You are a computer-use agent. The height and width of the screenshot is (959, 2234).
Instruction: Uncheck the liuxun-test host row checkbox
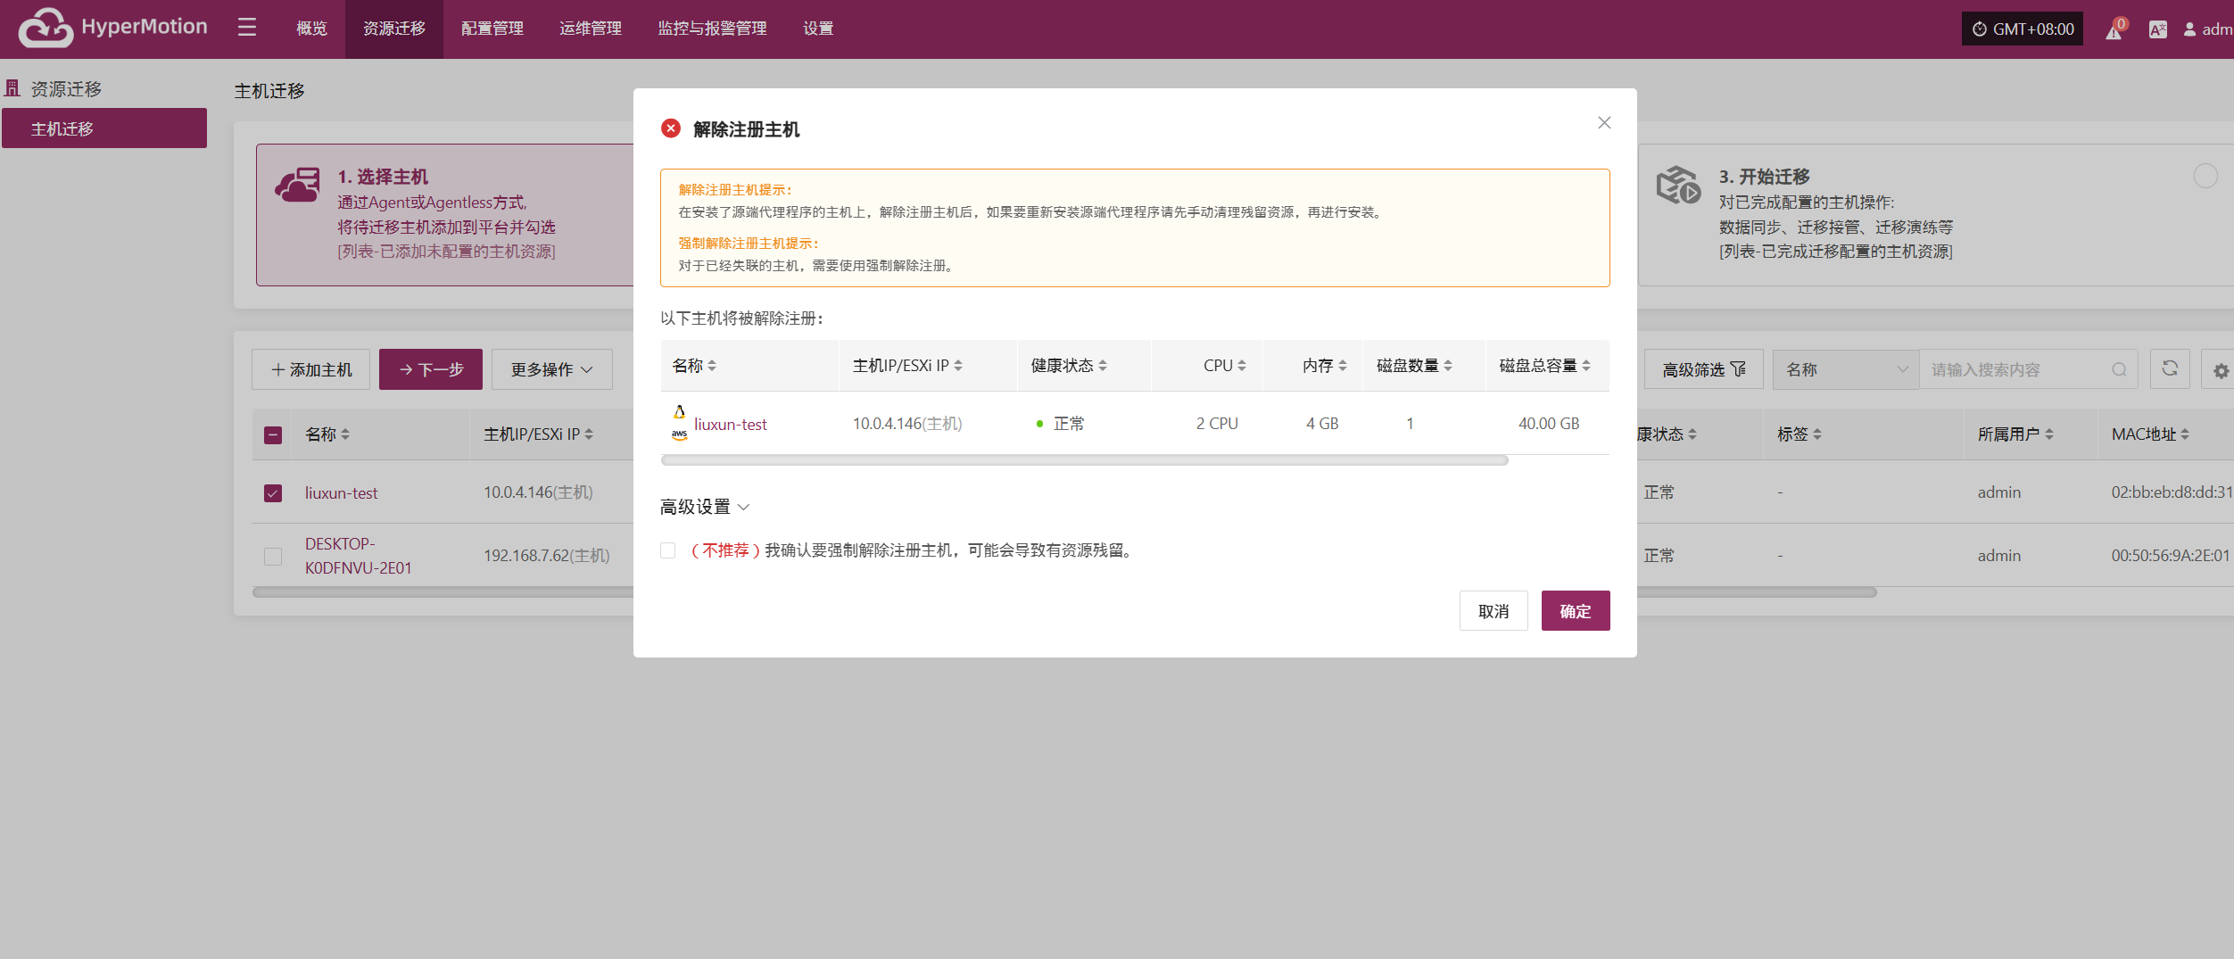[x=273, y=493]
